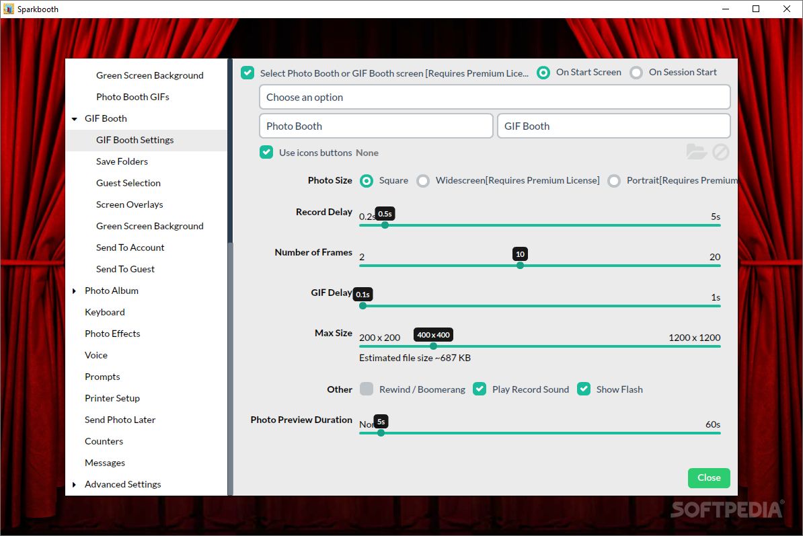Click the Sparkbooth app icon in title bar
803x536 pixels.
click(9, 9)
